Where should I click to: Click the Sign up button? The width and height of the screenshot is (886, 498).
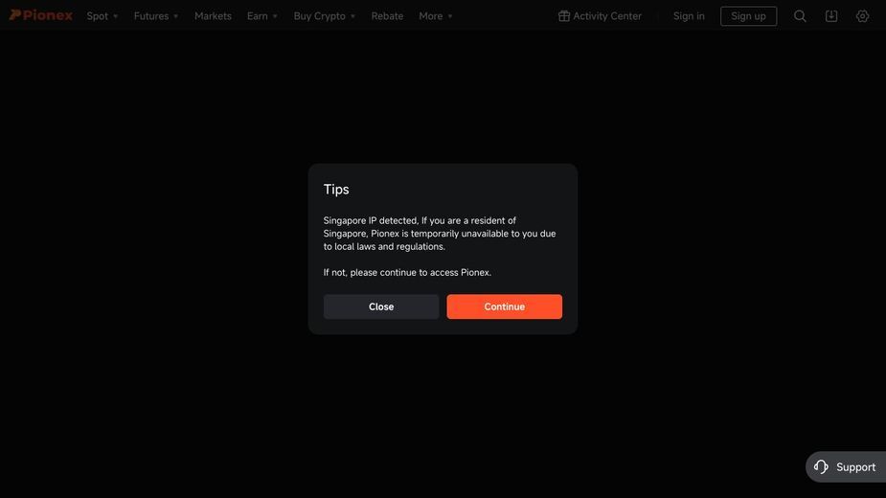click(748, 16)
